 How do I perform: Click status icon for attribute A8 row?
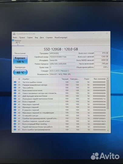click(x=15, y=113)
